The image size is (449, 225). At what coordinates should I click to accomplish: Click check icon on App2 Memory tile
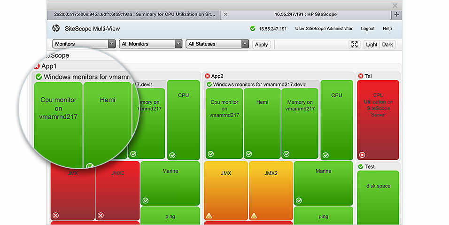click(x=286, y=154)
